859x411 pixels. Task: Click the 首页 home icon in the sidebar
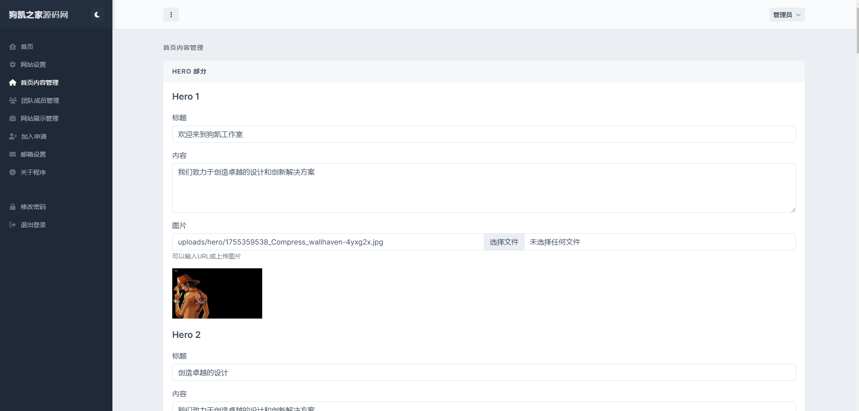(x=13, y=47)
